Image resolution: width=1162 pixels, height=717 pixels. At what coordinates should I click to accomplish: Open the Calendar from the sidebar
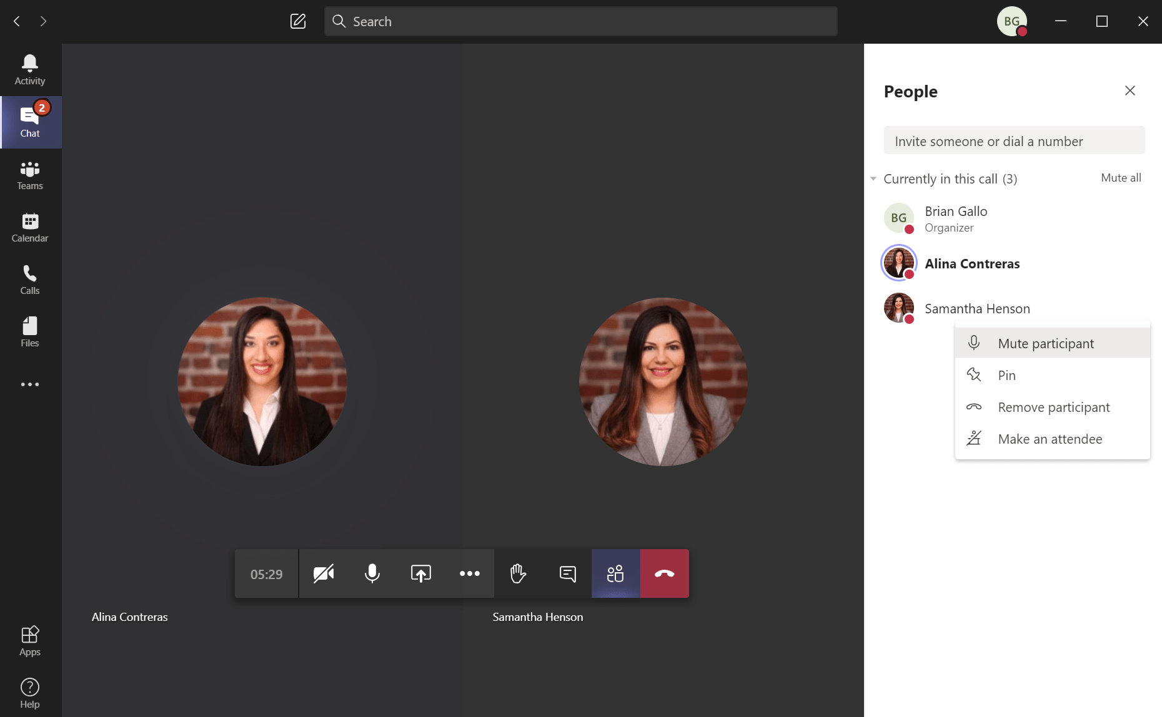coord(29,228)
